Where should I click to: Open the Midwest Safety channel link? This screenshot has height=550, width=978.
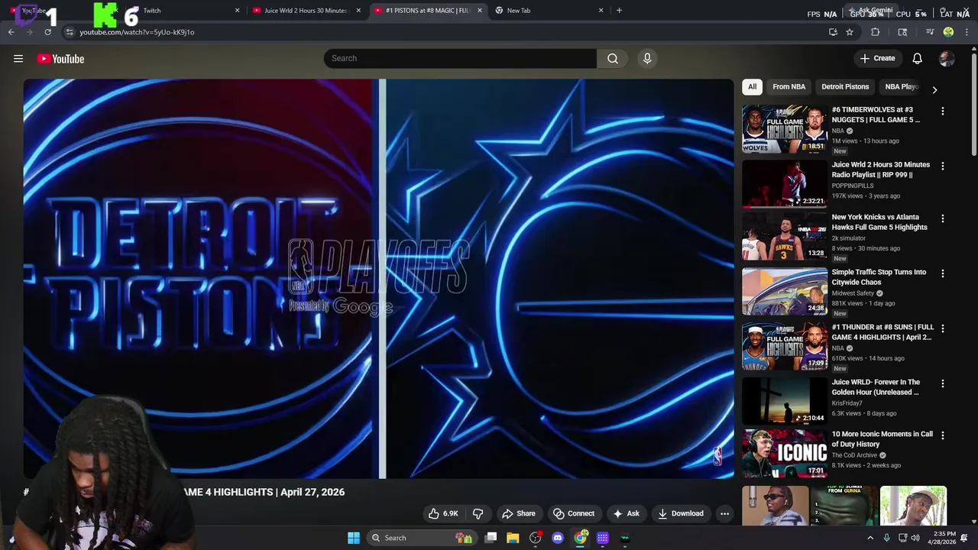pyautogui.click(x=853, y=293)
